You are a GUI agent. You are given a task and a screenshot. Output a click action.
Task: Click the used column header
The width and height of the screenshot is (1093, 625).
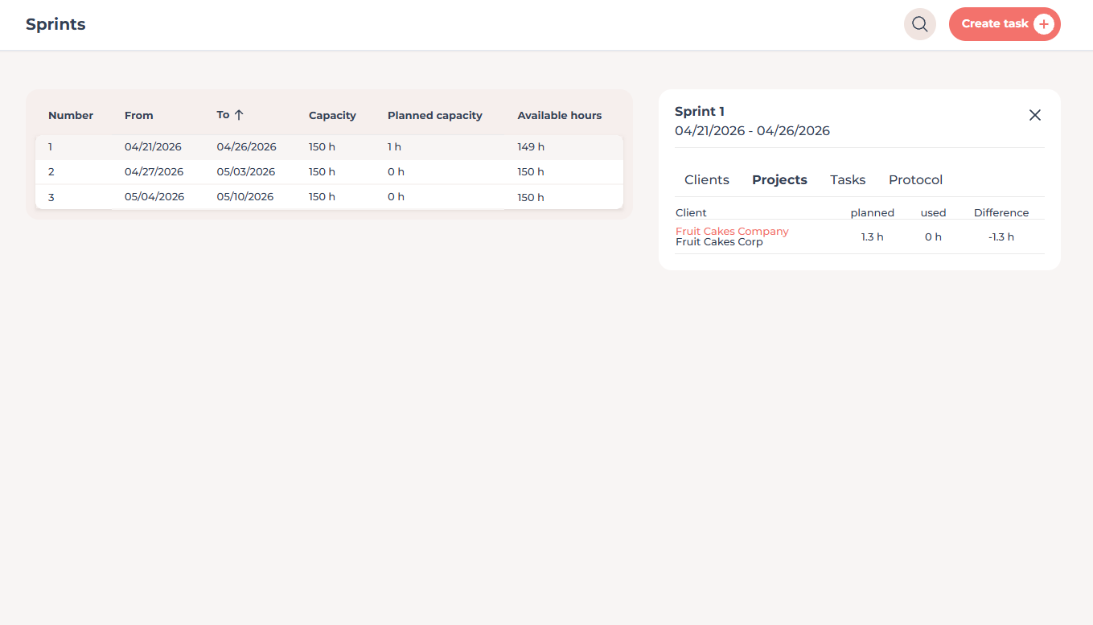[x=933, y=213]
